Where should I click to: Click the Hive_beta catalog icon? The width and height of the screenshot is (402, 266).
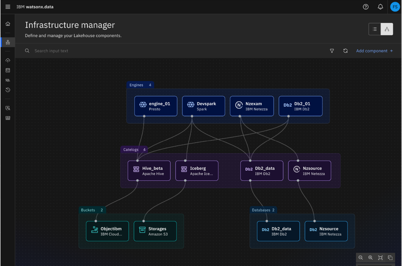136,169
